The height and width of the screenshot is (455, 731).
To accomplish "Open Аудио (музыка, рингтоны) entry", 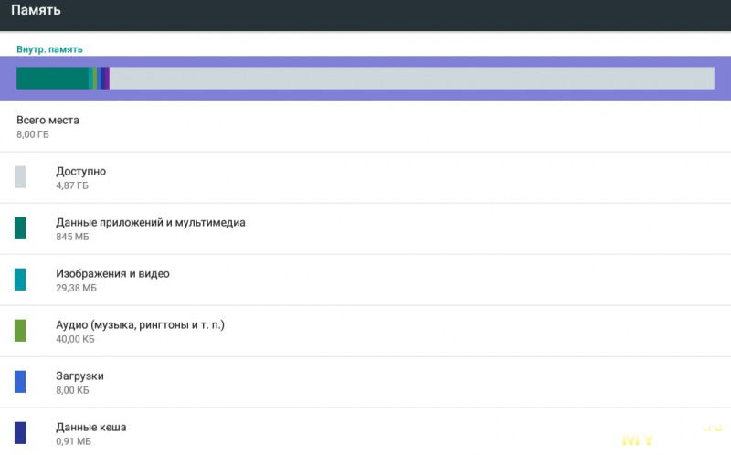I will pyautogui.click(x=365, y=332).
